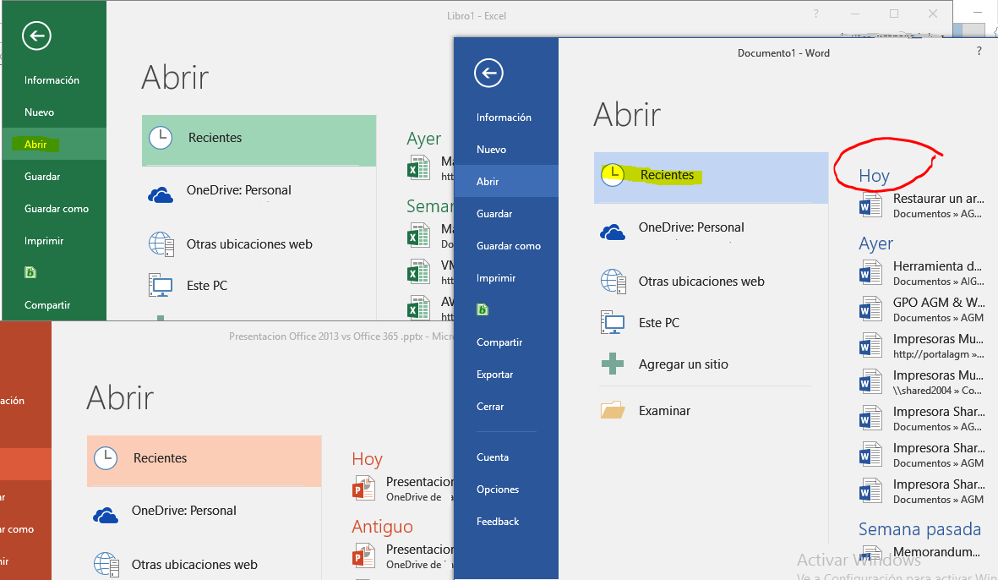
Task: Select the Este PC computer icon in Word
Action: click(x=613, y=323)
